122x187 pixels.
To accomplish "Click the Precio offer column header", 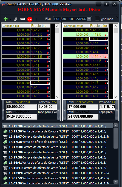I will [99, 26].
